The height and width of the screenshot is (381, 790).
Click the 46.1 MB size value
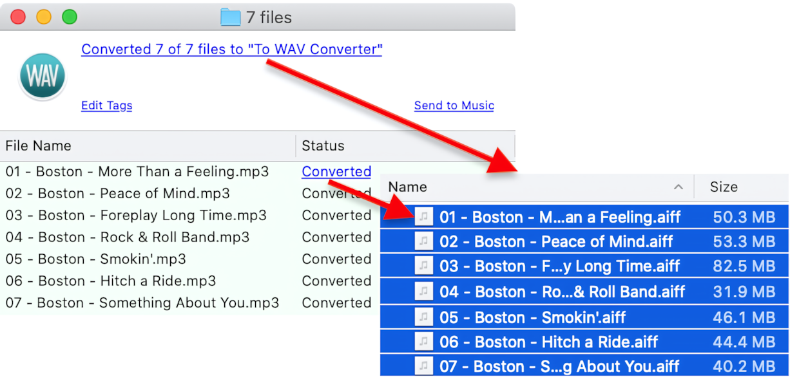(x=744, y=317)
